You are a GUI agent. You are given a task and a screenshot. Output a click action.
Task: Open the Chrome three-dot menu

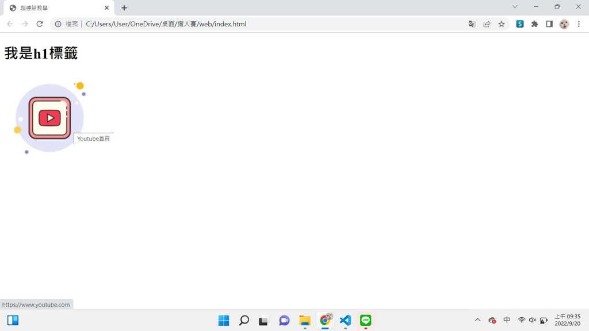(579, 24)
